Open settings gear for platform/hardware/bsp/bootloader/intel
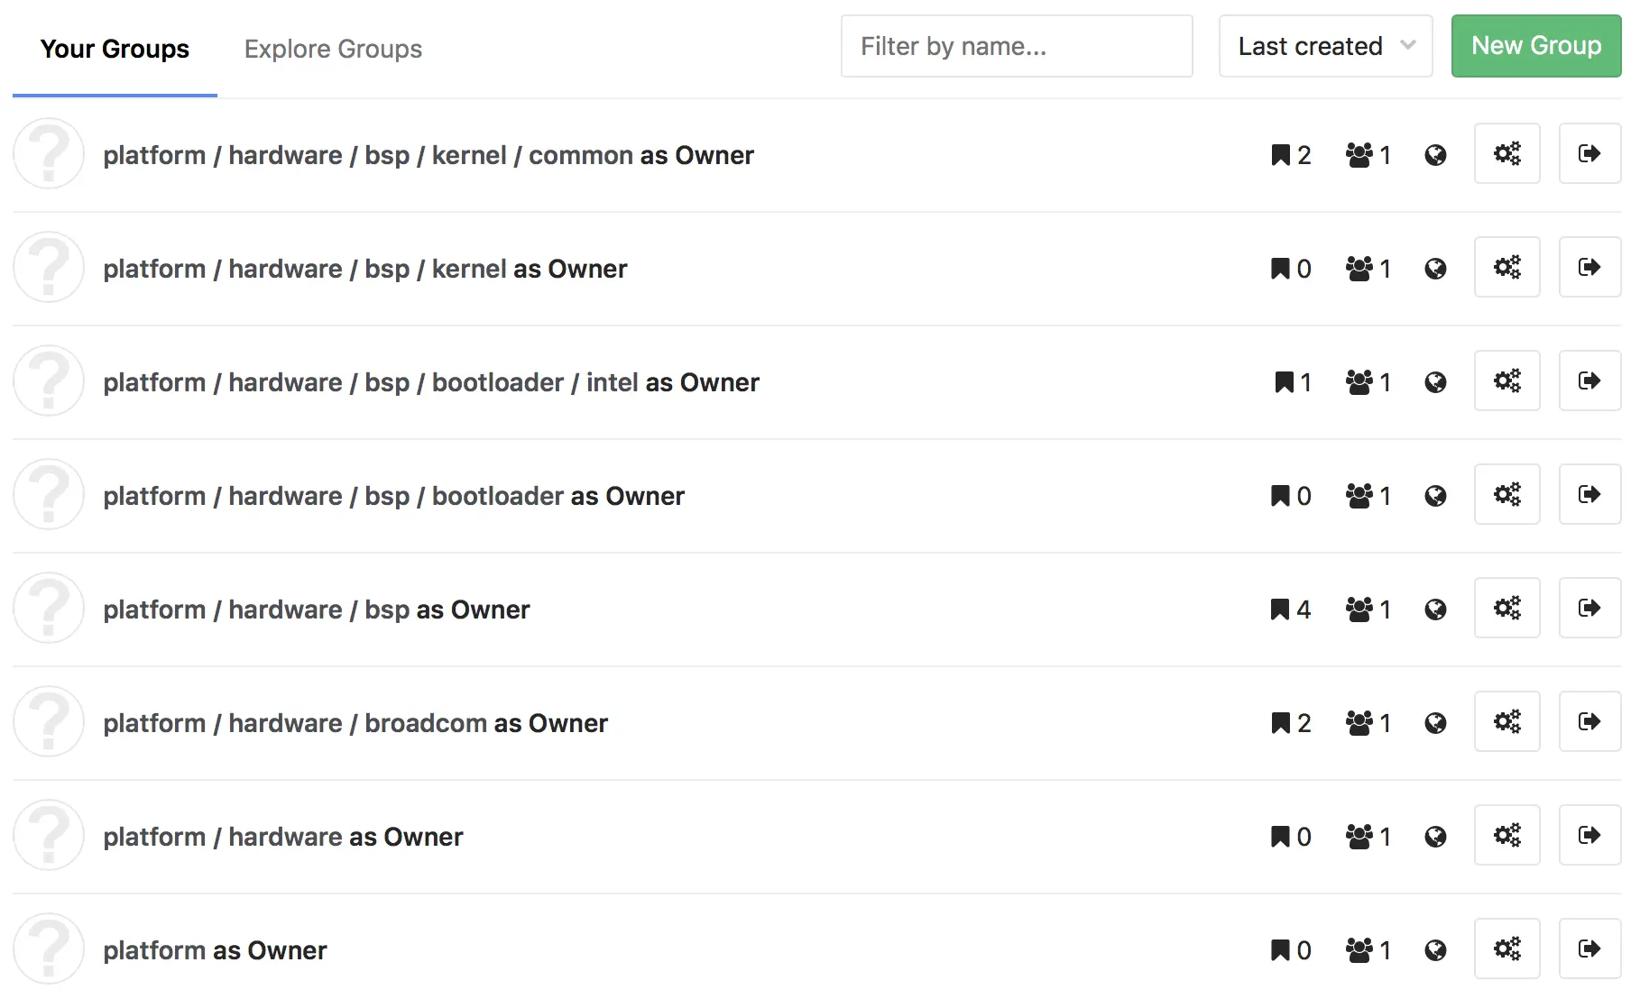Image resolution: width=1640 pixels, height=999 pixels. pos(1506,380)
